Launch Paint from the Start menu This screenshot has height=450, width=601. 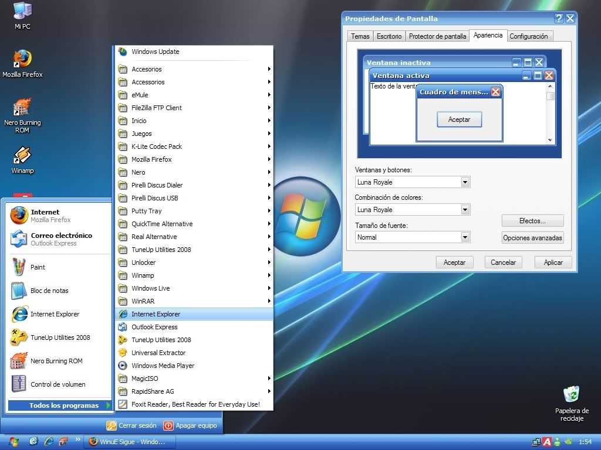click(x=38, y=267)
